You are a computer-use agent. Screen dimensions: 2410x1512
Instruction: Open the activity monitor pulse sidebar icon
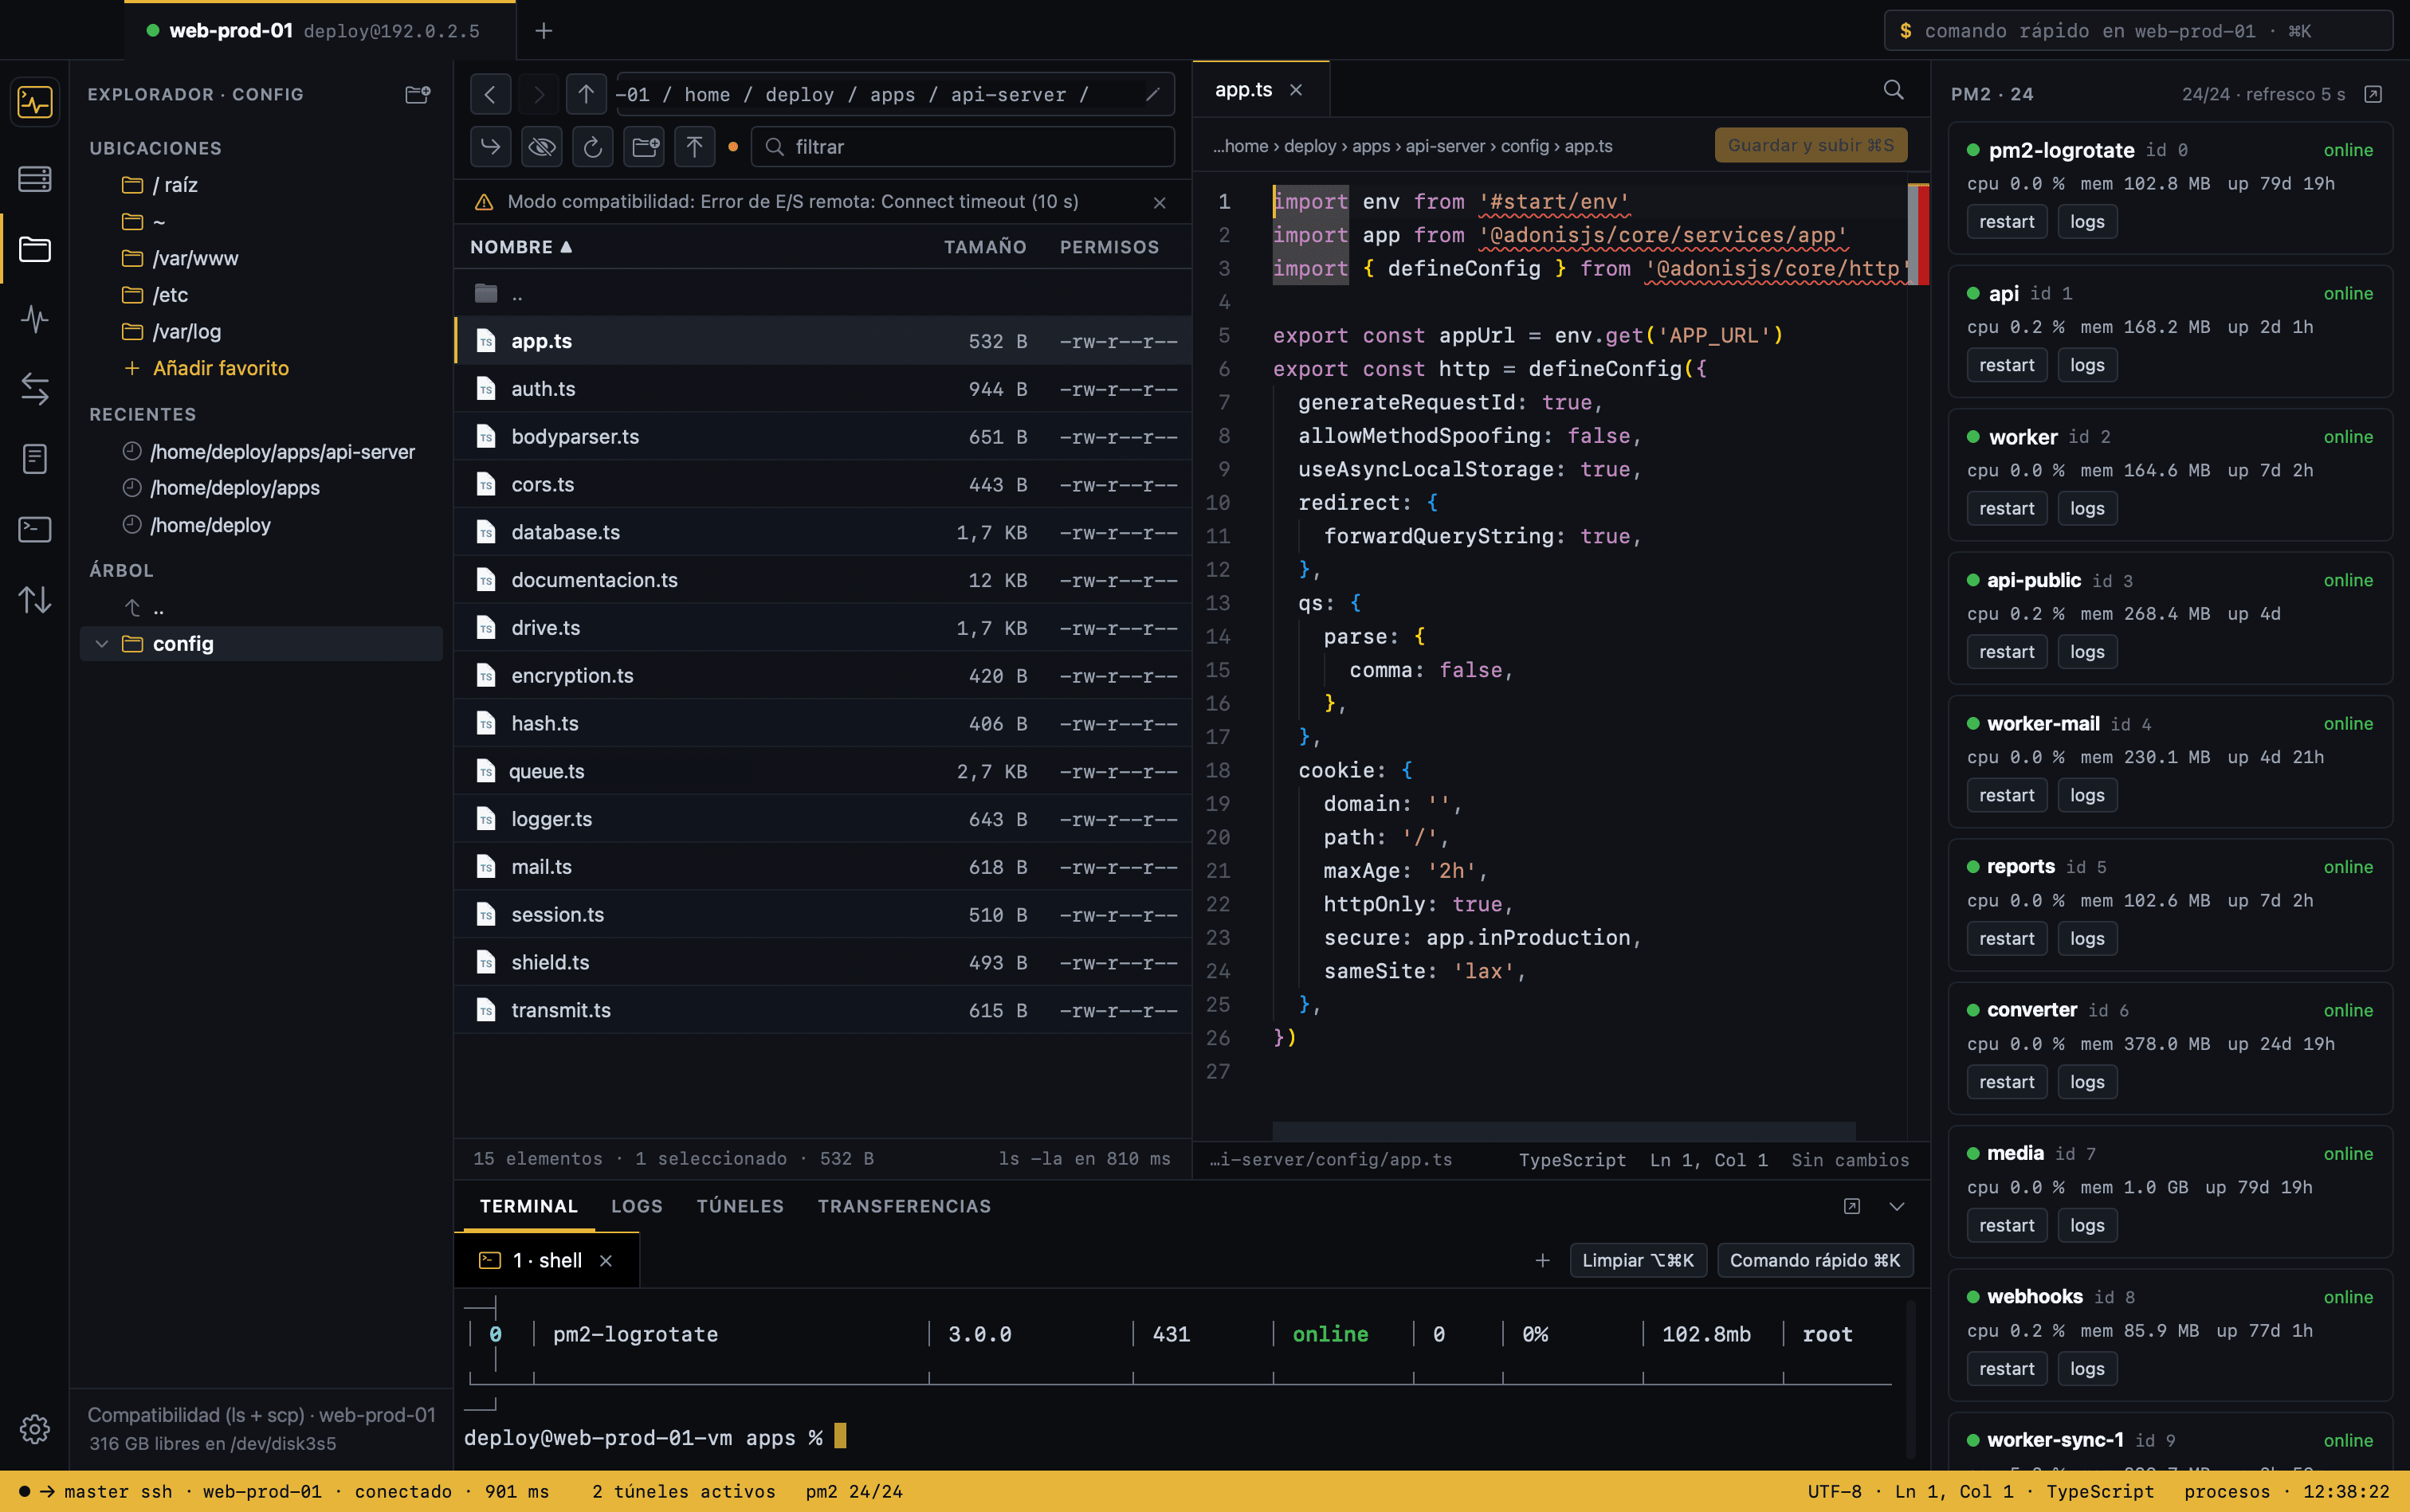35,319
